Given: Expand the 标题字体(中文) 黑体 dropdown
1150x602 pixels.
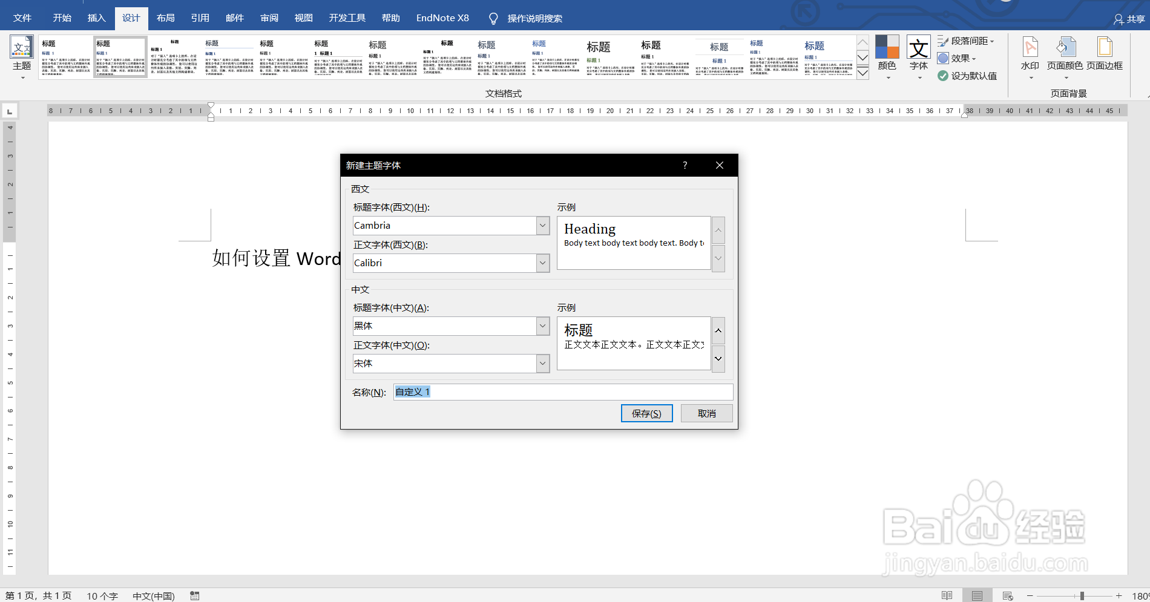Looking at the screenshot, I should (x=543, y=326).
